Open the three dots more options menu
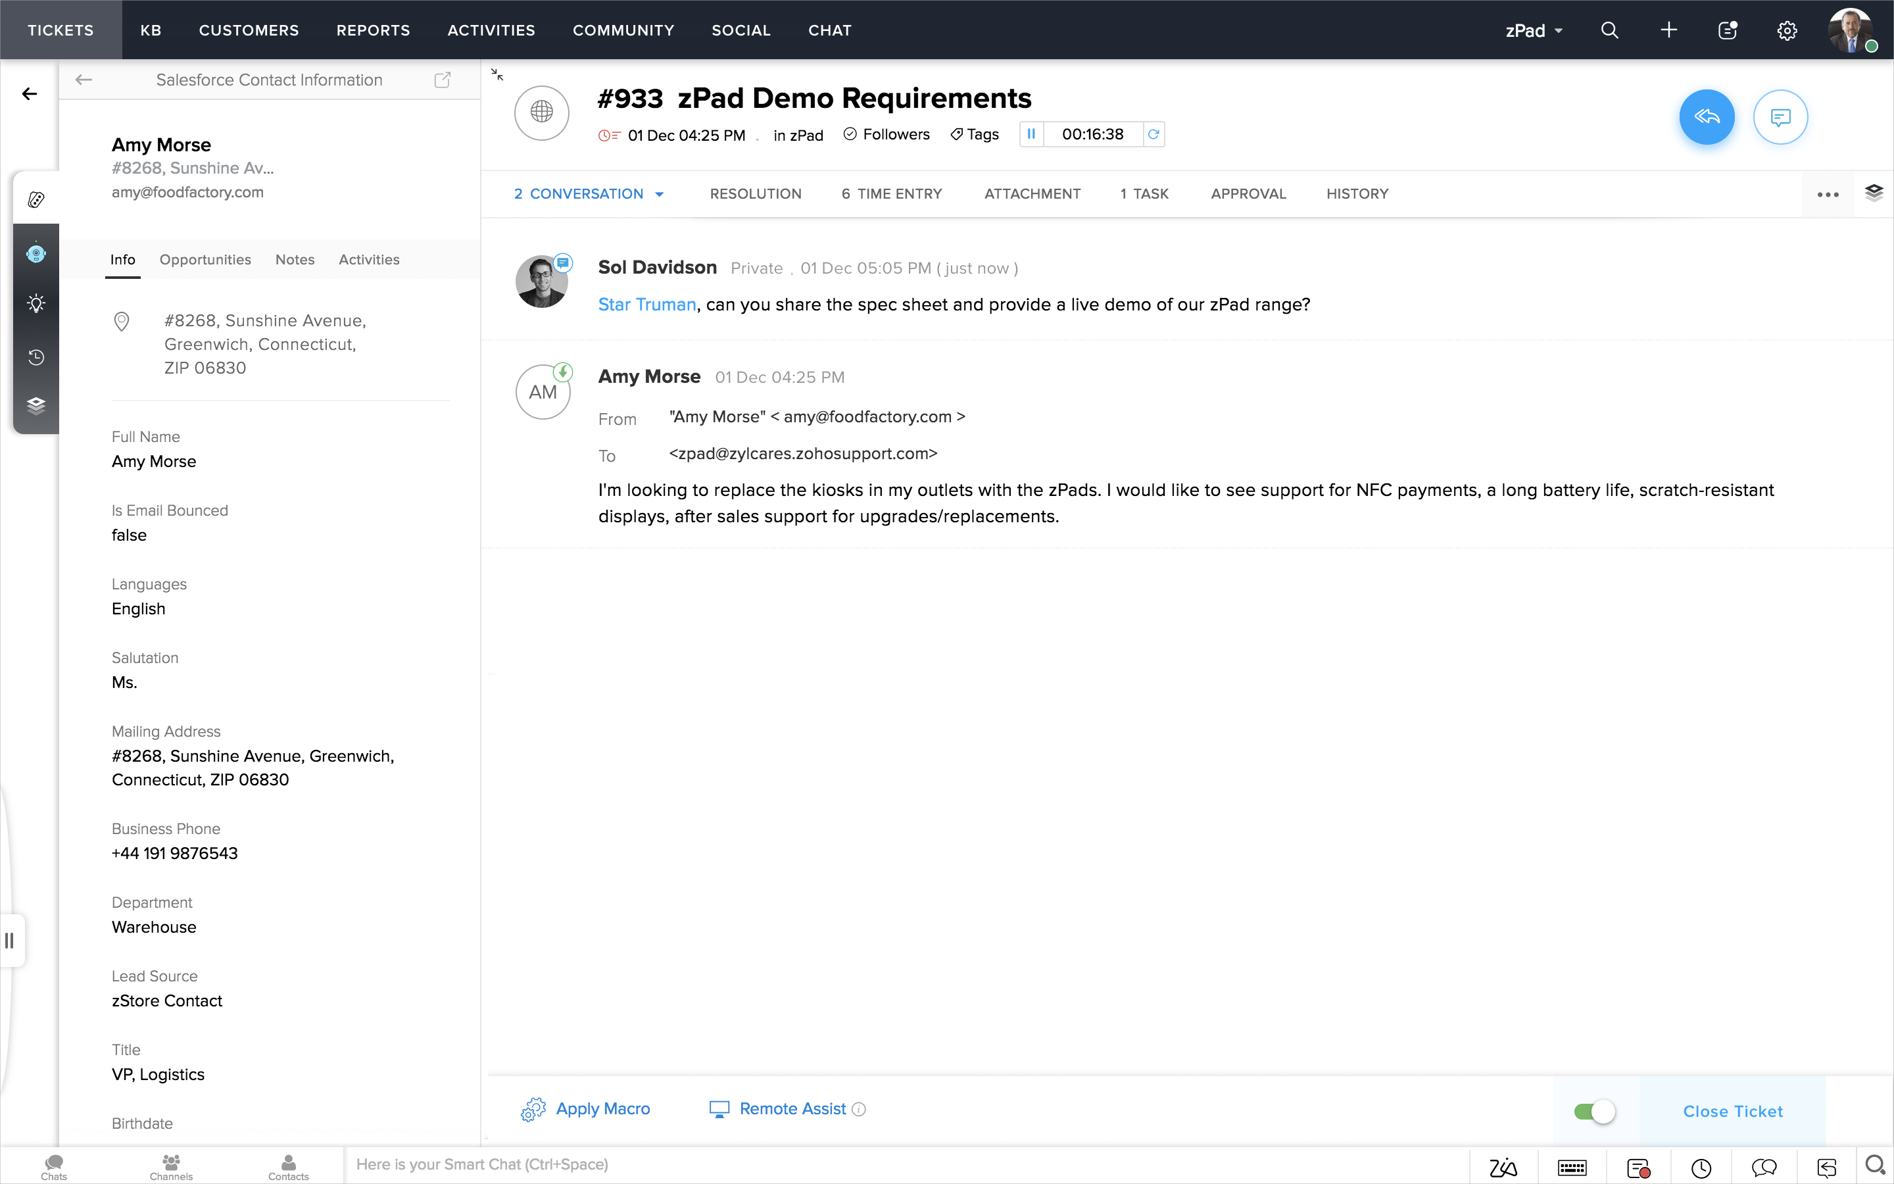The height and width of the screenshot is (1184, 1894). point(1828,194)
